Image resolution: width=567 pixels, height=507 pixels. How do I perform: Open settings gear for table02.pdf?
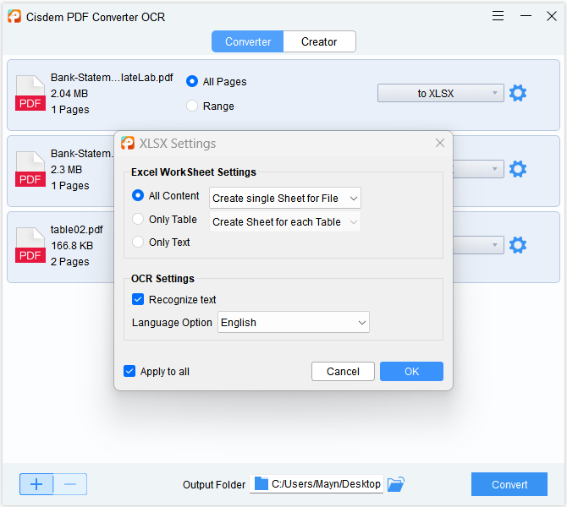coord(517,245)
